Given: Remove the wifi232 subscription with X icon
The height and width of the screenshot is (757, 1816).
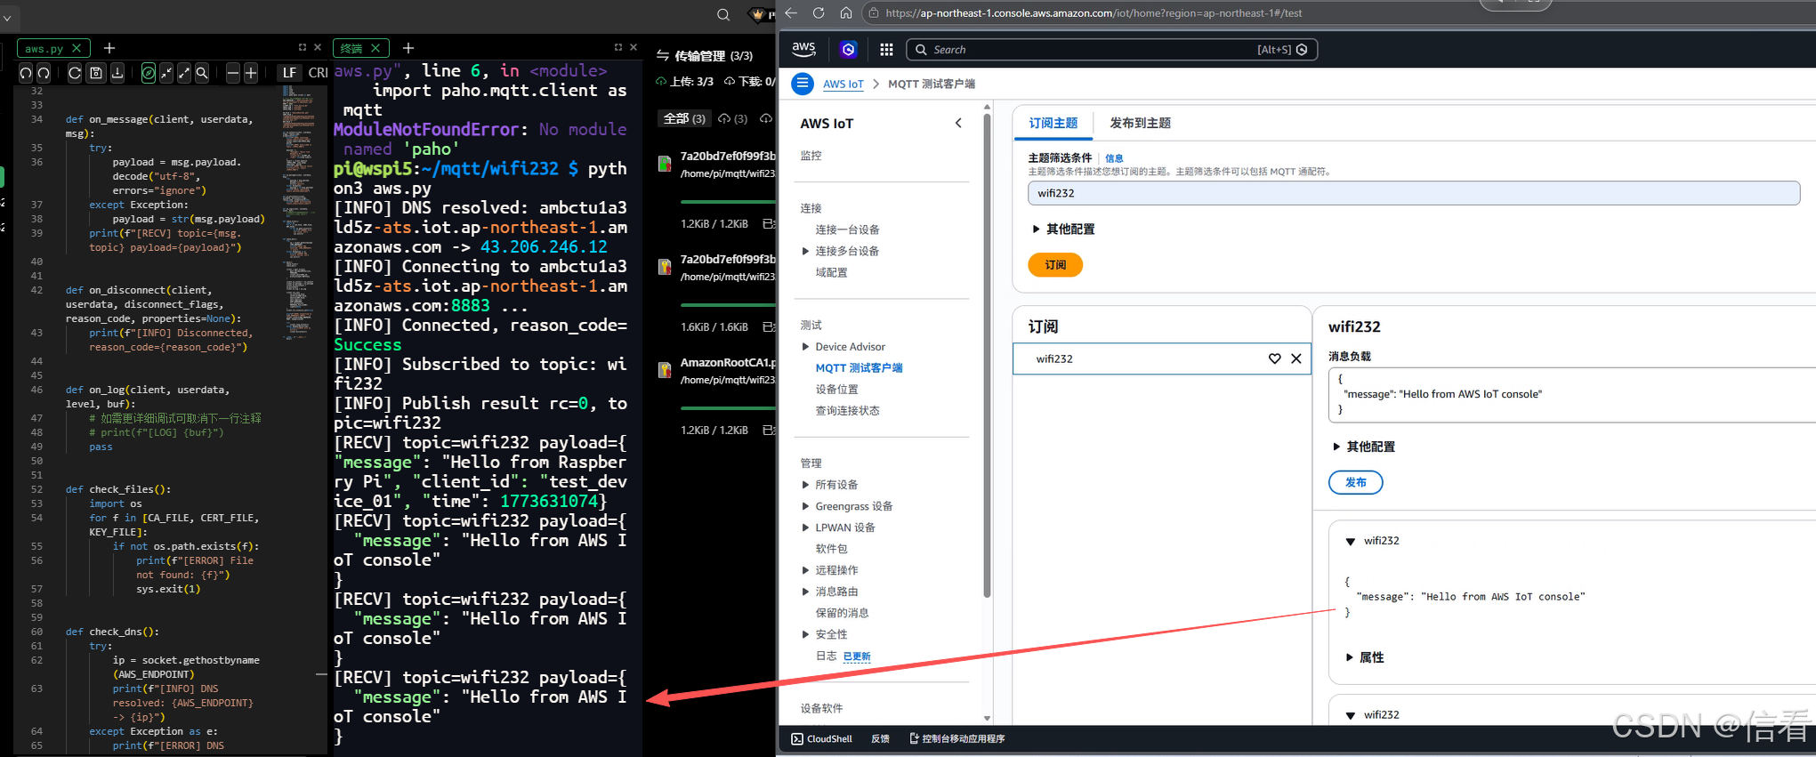Looking at the screenshot, I should (1296, 358).
